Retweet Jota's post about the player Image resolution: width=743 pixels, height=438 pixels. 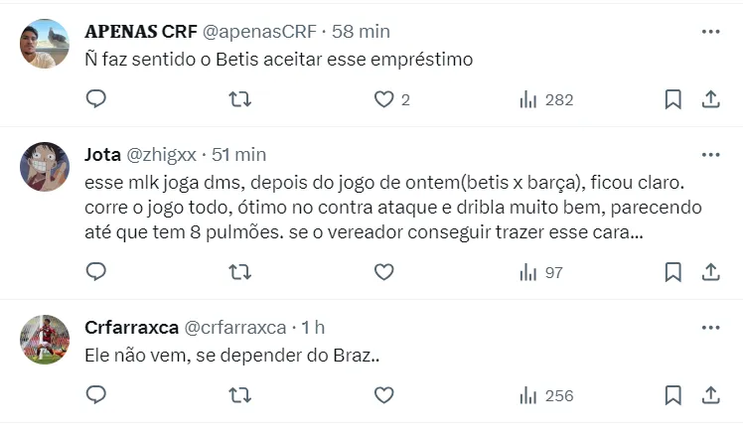pyautogui.click(x=239, y=272)
